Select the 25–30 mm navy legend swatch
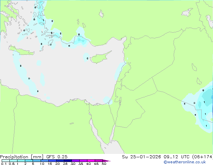 (x=68, y=161)
